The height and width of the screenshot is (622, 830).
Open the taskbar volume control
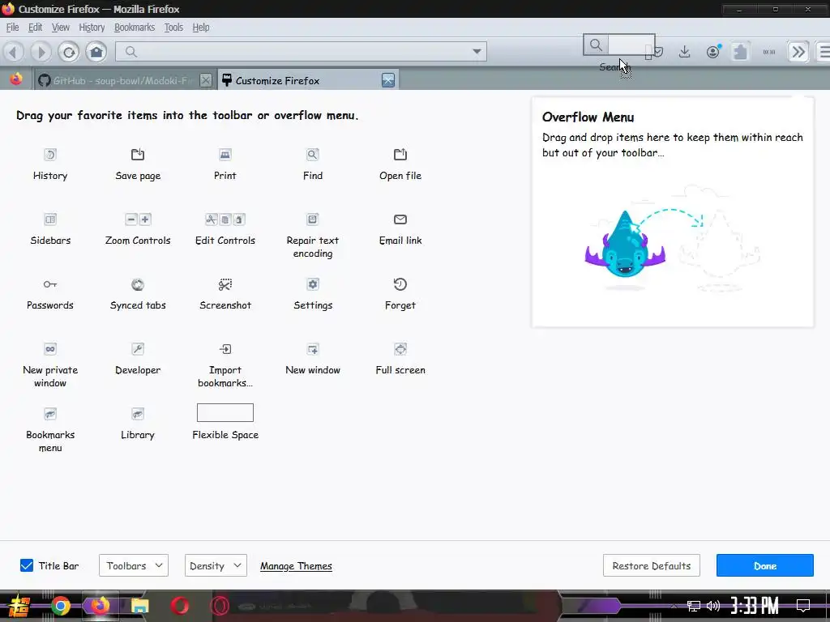pos(713,606)
